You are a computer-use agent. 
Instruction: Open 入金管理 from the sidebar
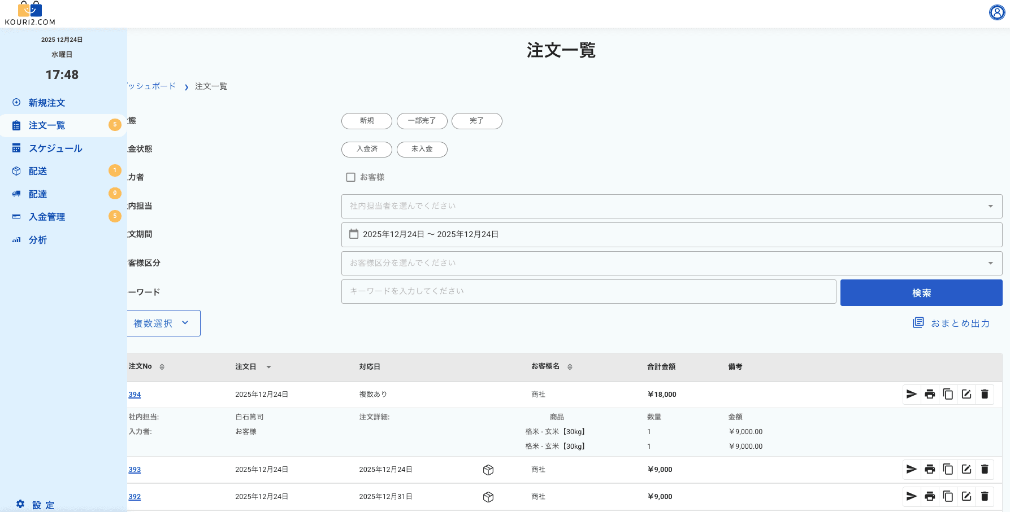pyautogui.click(x=47, y=217)
